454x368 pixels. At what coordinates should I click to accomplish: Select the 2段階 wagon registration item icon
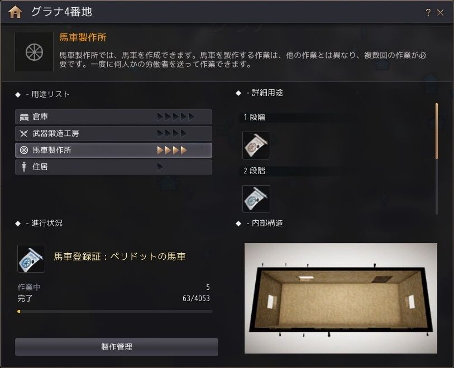(256, 199)
